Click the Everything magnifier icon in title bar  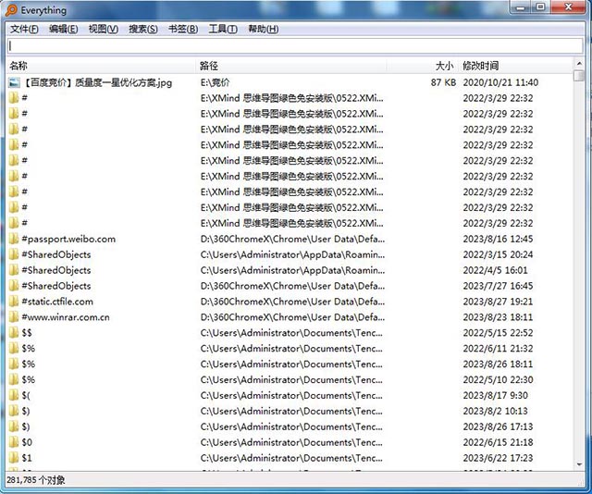[x=11, y=10]
